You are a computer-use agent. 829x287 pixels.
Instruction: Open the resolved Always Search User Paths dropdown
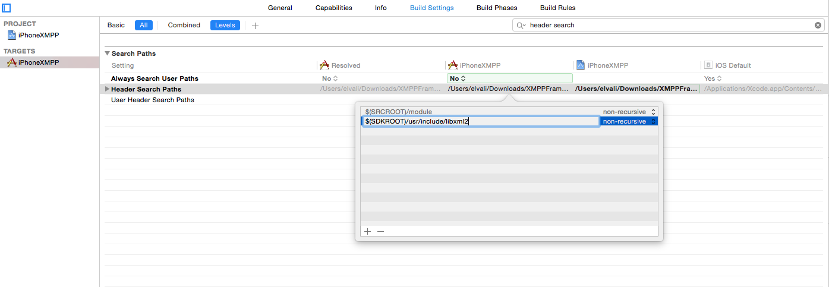pyautogui.click(x=330, y=78)
